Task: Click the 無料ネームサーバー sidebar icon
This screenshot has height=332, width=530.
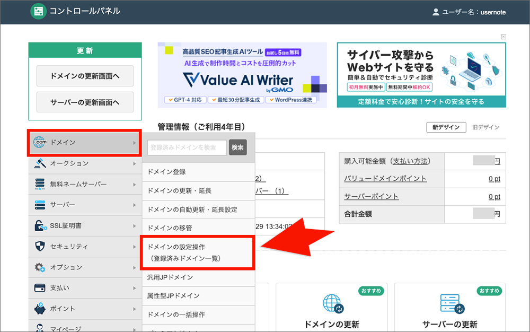Action: 40,185
